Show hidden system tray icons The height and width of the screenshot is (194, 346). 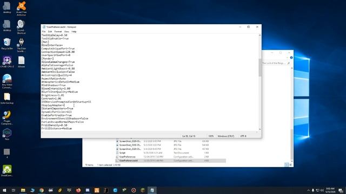tap(309, 190)
